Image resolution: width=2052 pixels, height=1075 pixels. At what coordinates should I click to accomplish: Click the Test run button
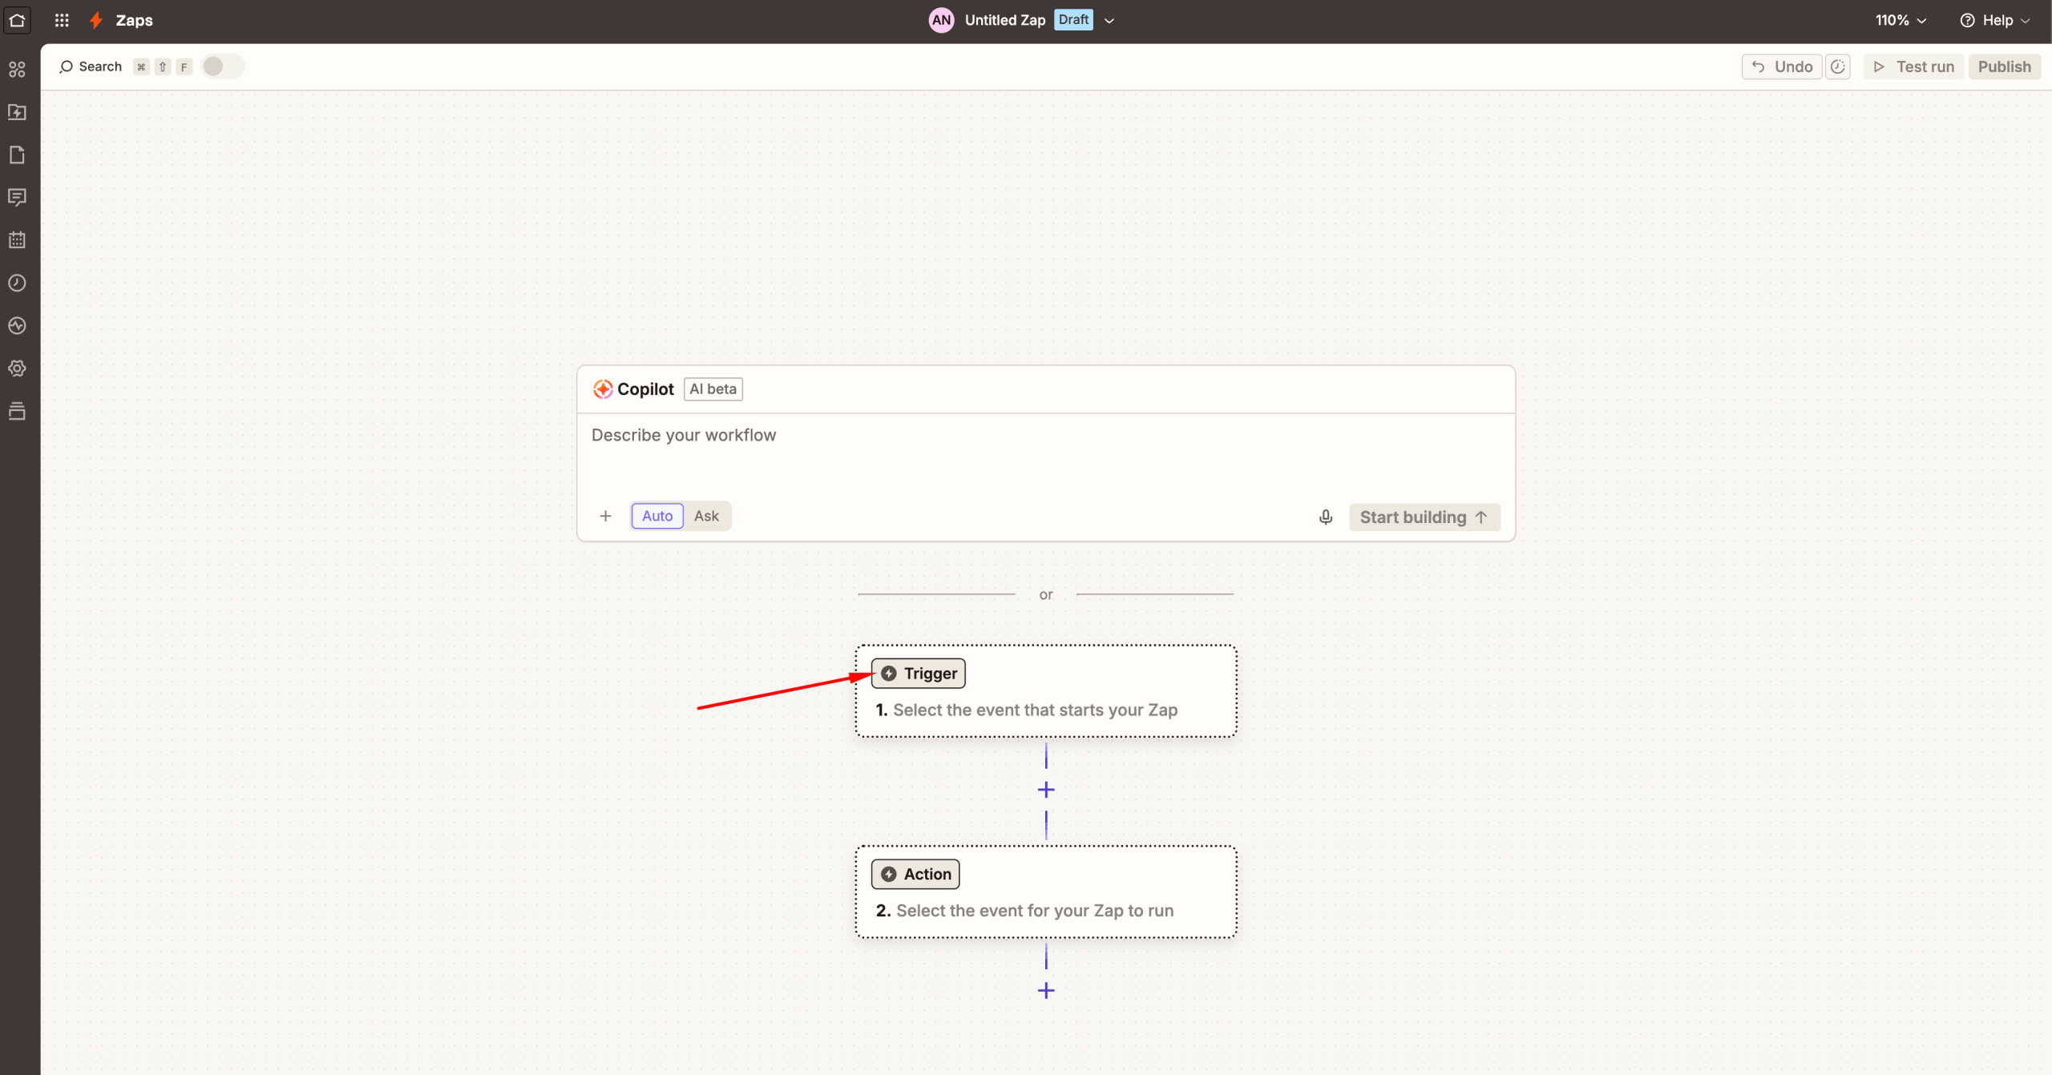point(1913,66)
